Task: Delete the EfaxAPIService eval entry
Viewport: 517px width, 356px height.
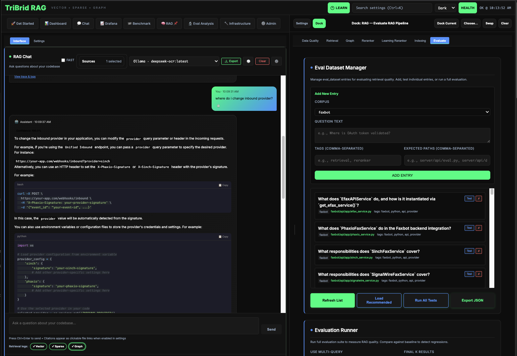Action: (479, 199)
